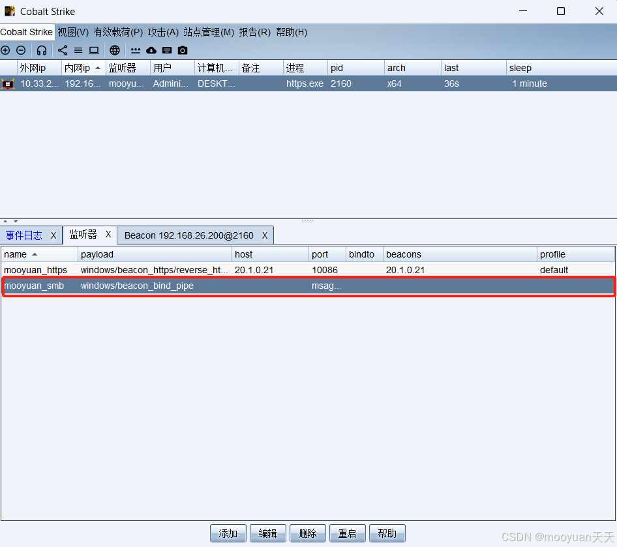This screenshot has width=617, height=547.
Task: Open keystrokes keyboard toolbar icon
Action: click(x=167, y=50)
